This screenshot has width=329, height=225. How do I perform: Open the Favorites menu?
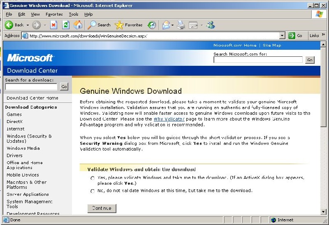pos(54,14)
